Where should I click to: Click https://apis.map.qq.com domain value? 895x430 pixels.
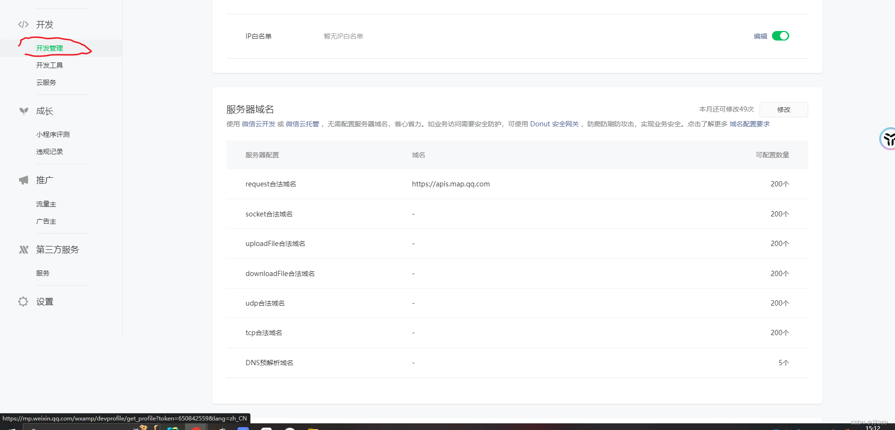(x=451, y=184)
